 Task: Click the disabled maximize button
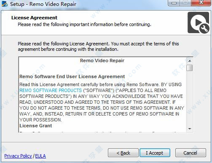(185, 3)
